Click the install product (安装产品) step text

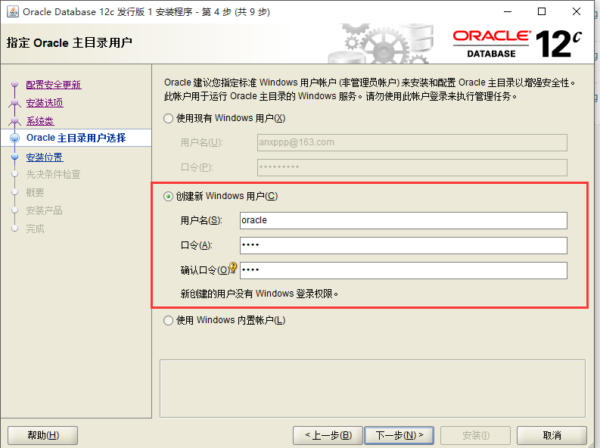pos(44,210)
